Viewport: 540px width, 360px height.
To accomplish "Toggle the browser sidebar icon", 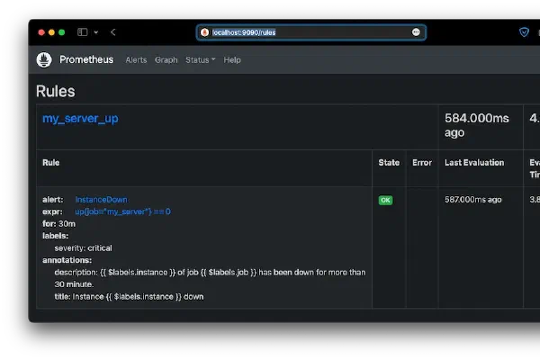I will click(x=82, y=32).
